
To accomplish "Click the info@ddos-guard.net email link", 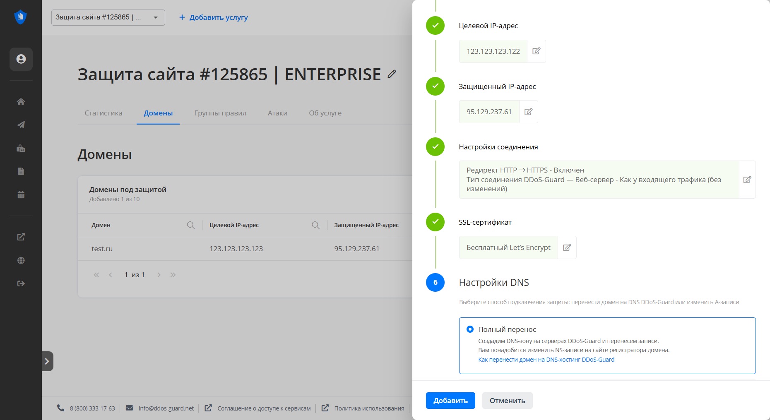I will 166,408.
